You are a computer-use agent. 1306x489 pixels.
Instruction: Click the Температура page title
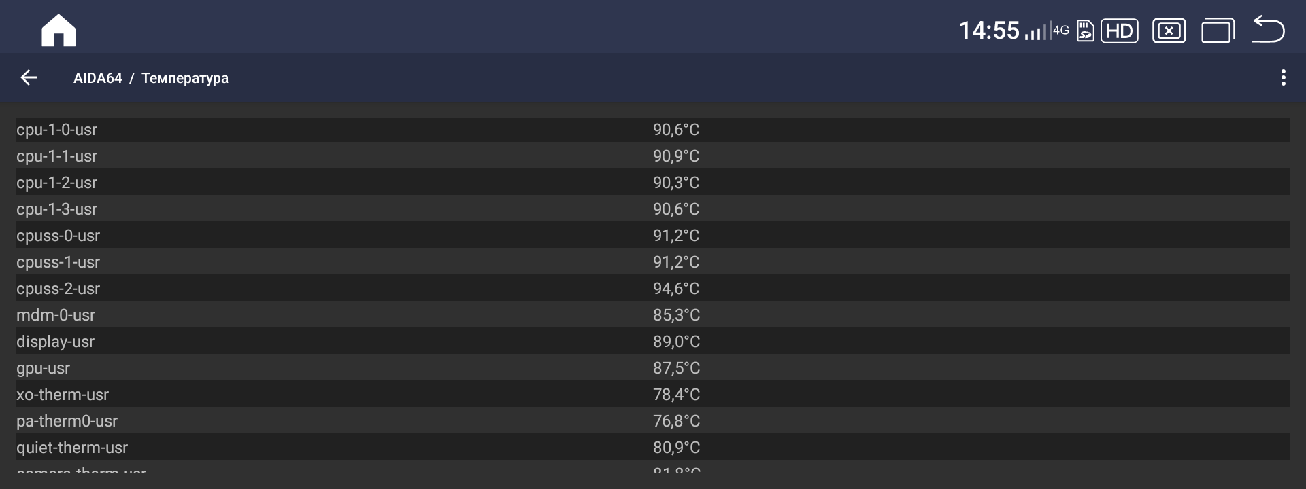pos(185,78)
